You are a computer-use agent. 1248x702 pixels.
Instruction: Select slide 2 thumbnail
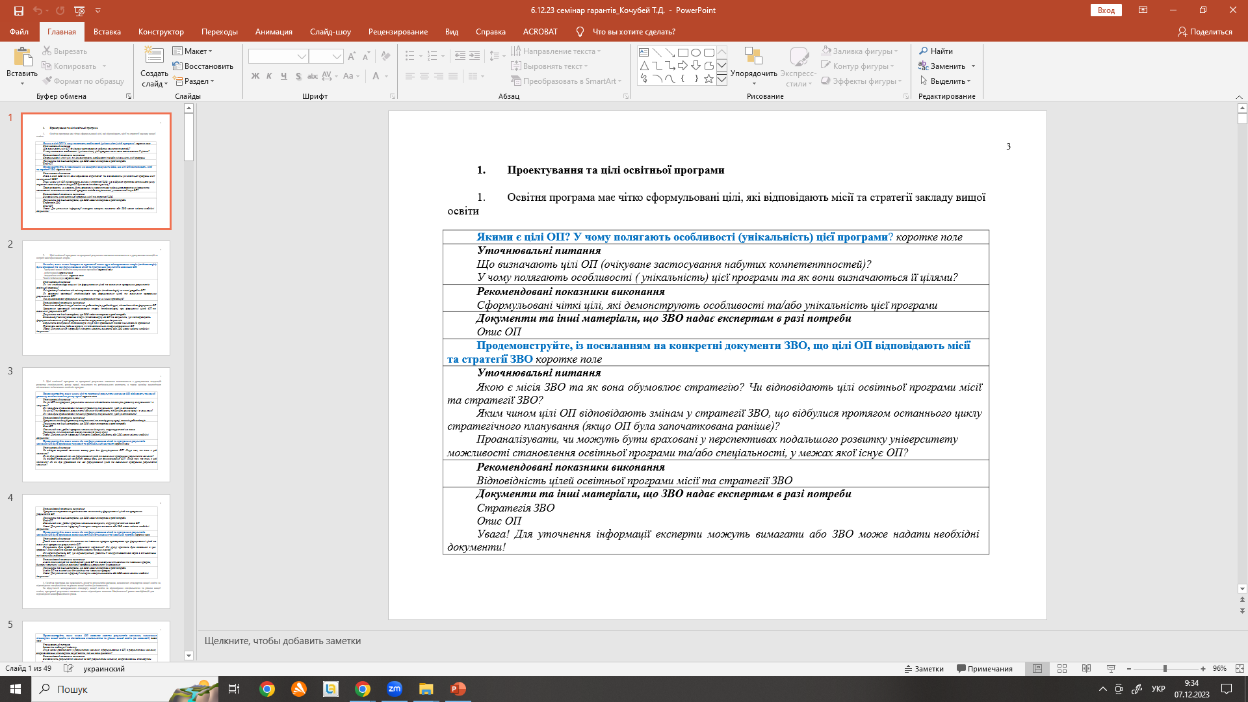click(96, 298)
